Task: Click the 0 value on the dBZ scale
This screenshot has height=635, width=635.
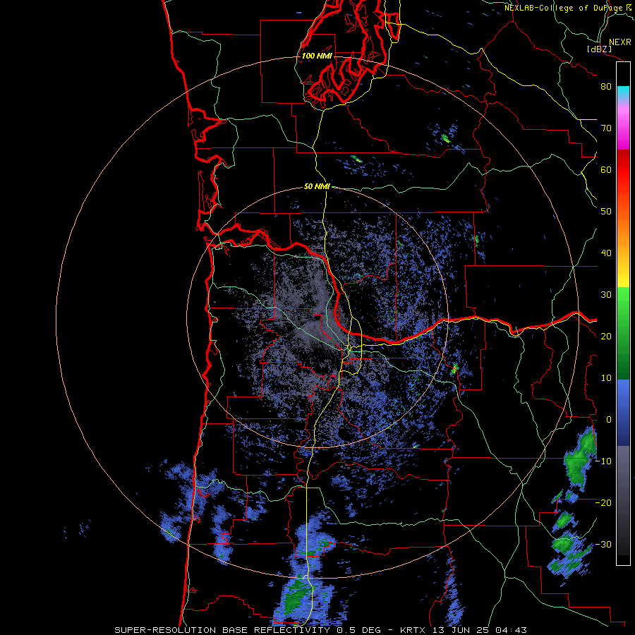Action: (x=609, y=420)
